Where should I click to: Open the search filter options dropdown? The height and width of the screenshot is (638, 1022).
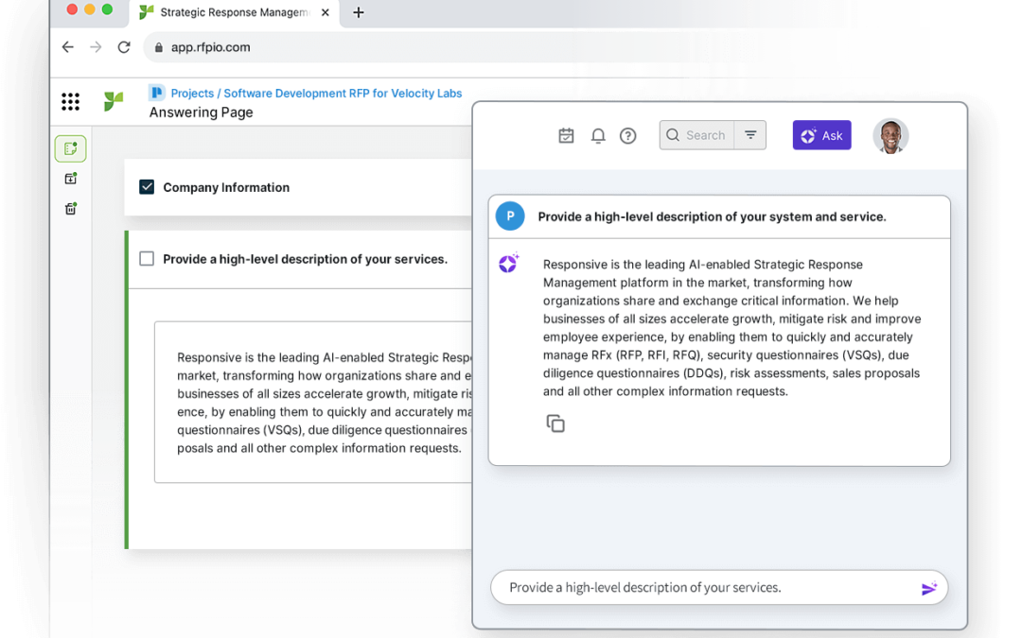coord(750,135)
